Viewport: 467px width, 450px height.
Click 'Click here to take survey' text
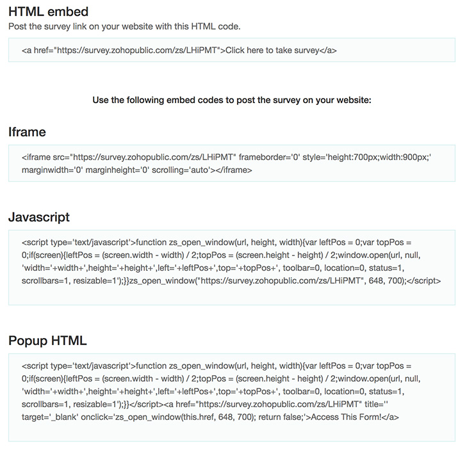coord(272,51)
